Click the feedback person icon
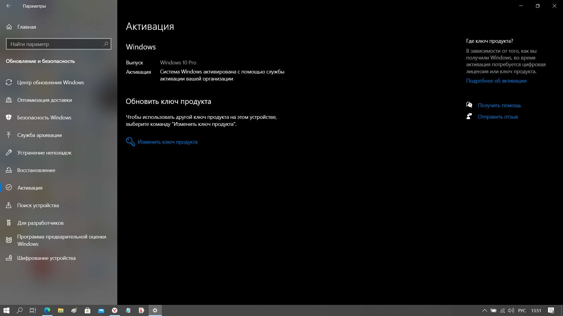The image size is (563, 316). coord(469,116)
